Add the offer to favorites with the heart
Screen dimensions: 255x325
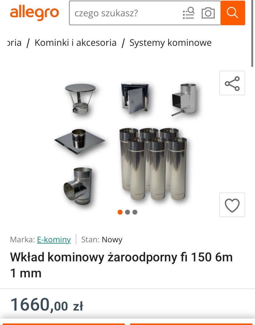pos(232,205)
